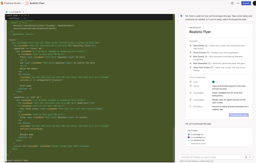Image resolution: width=256 pixels, height=163 pixels.
Task: Click the Firebase Studio flame logo
Action: tap(2, 3)
